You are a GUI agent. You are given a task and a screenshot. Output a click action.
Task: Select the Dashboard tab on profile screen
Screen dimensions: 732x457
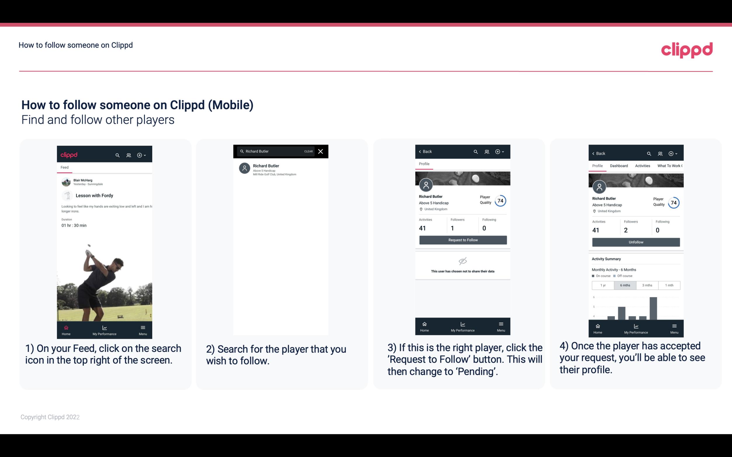(x=619, y=166)
